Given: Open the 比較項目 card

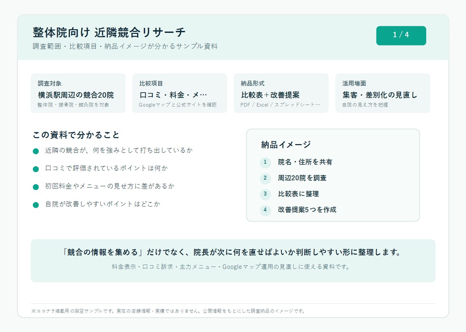Looking at the screenshot, I should click(x=180, y=93).
